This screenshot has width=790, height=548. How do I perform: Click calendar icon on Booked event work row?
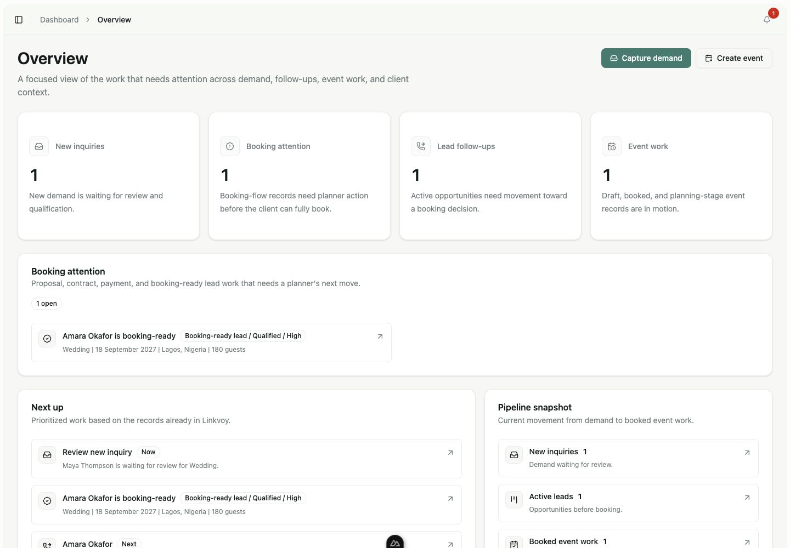click(514, 543)
